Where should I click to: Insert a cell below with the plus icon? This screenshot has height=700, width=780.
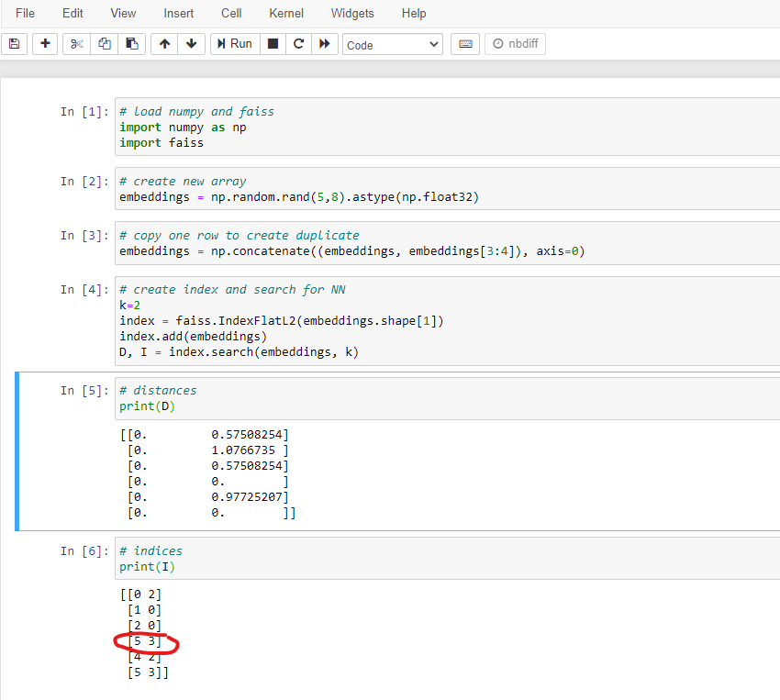pyautogui.click(x=45, y=44)
